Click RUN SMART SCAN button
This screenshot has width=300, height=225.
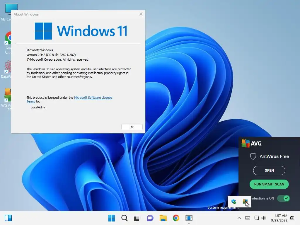[269, 184]
